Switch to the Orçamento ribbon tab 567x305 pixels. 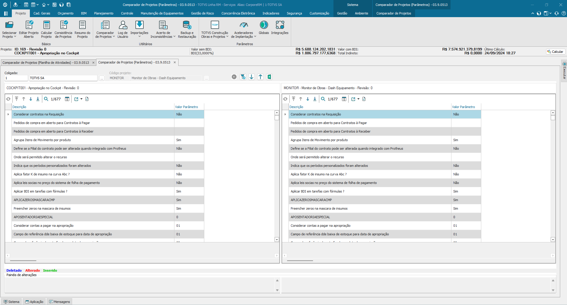click(66, 13)
